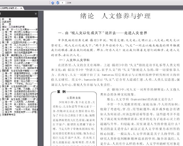Open section 天使也有梦

(21, 112)
